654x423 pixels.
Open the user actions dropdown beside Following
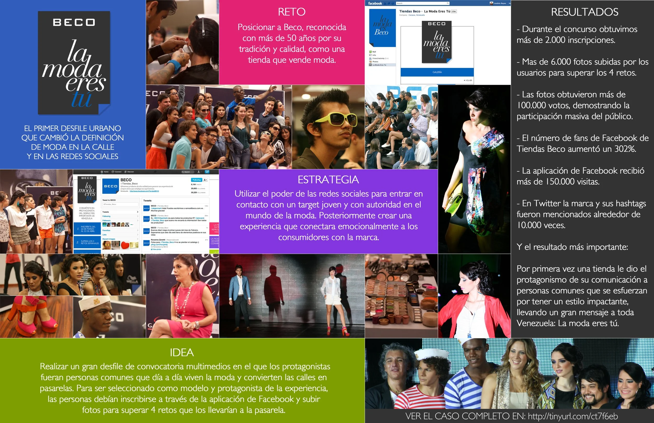(205, 180)
